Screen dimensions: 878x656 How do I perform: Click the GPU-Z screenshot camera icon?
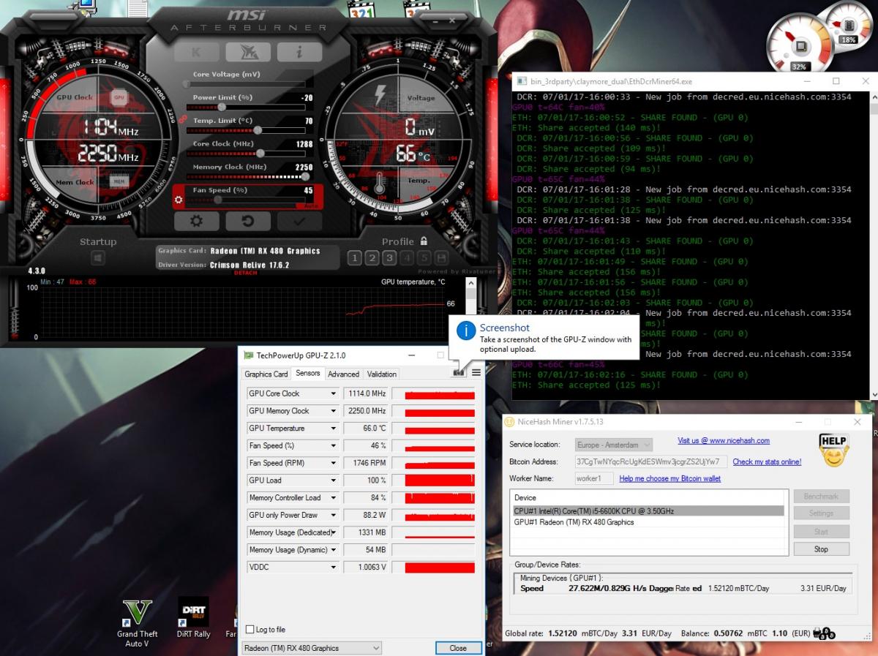click(x=459, y=372)
